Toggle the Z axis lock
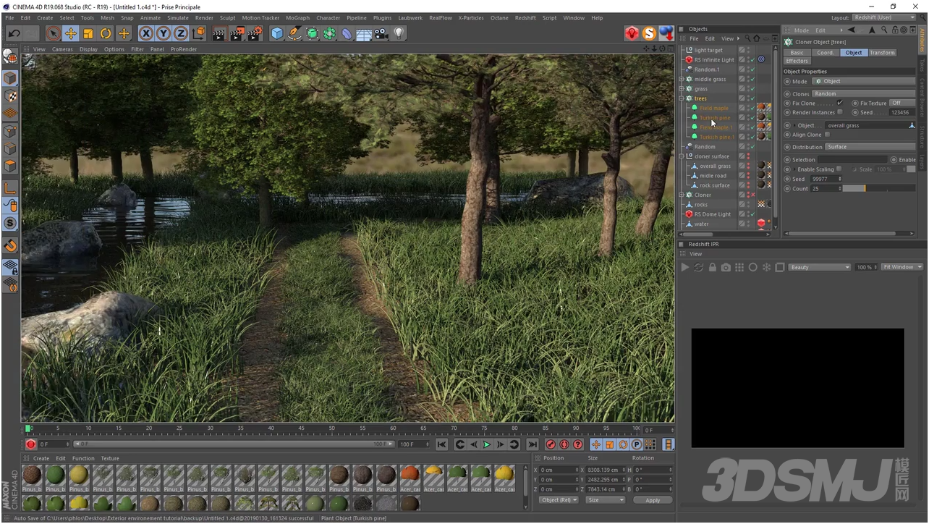 pos(181,33)
